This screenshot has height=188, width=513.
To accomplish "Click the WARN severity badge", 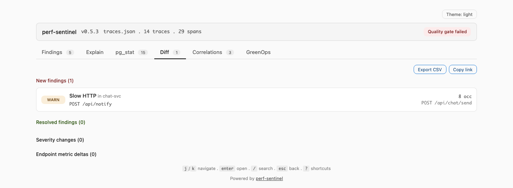I will (53, 100).
